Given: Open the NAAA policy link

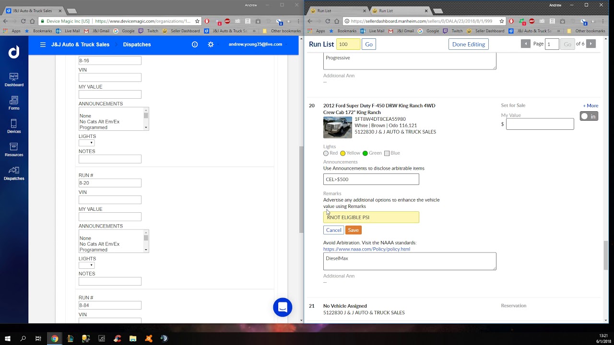Looking at the screenshot, I should (366, 249).
